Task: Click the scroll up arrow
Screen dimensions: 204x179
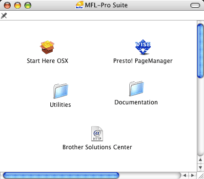Action: click(201, 160)
